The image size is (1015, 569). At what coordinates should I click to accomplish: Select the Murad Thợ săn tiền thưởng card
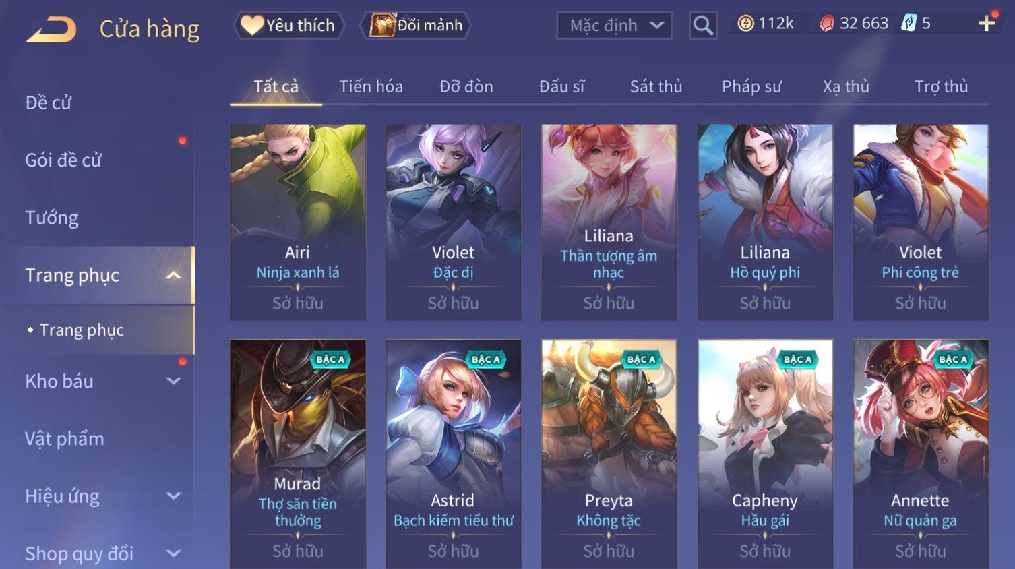(298, 454)
